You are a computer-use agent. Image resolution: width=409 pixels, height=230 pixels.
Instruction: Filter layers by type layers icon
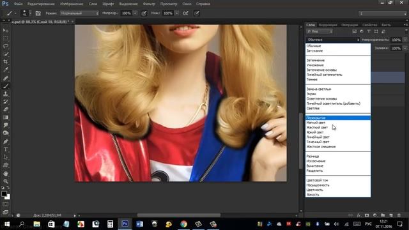369,31
